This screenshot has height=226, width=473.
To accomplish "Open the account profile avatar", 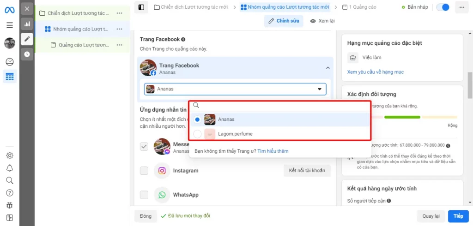I will click(10, 43).
